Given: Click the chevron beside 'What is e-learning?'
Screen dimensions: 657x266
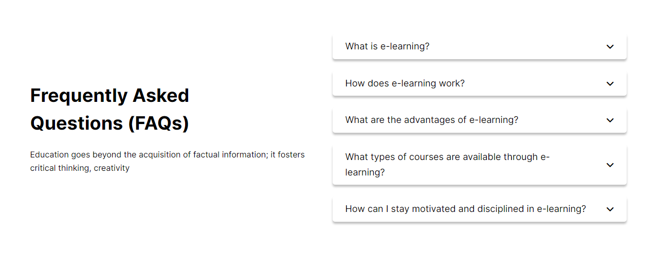Looking at the screenshot, I should tap(610, 47).
